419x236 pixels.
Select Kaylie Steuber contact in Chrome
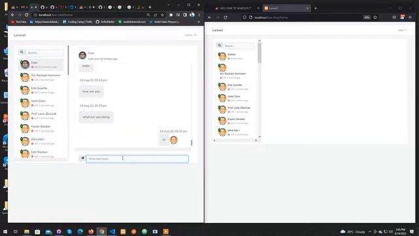point(41,128)
